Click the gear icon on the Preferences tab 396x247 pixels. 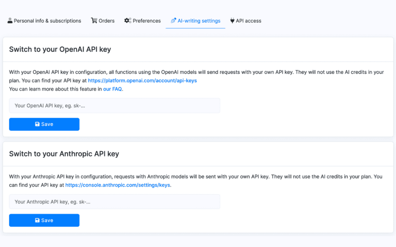coord(128,20)
